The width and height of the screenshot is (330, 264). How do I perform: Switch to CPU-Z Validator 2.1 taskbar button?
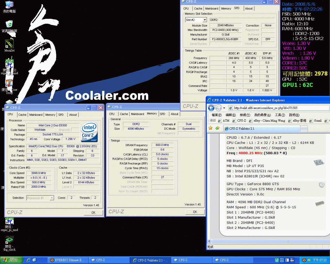(150, 260)
